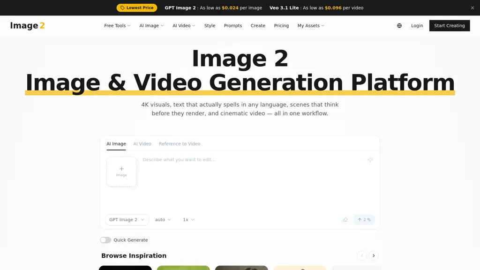This screenshot has height=270, width=480.
Task: Select the AI Image tab
Action: tap(116, 144)
